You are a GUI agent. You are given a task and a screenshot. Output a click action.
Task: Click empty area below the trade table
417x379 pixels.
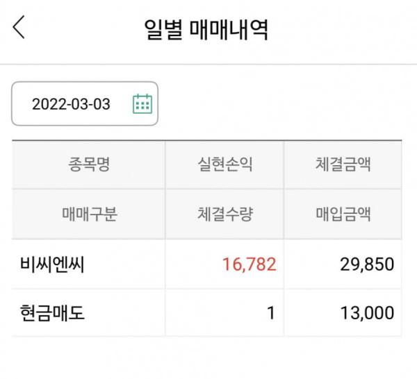point(208,357)
